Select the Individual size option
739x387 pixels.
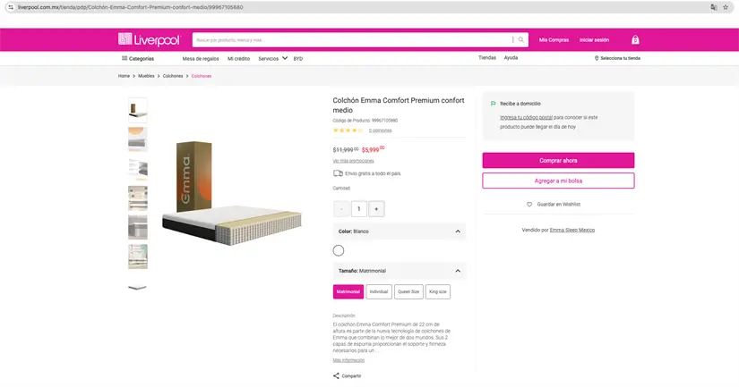(x=379, y=291)
